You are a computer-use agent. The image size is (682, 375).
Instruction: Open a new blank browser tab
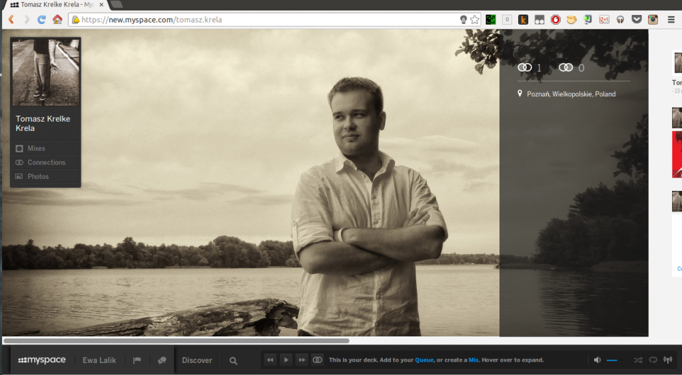(116, 5)
